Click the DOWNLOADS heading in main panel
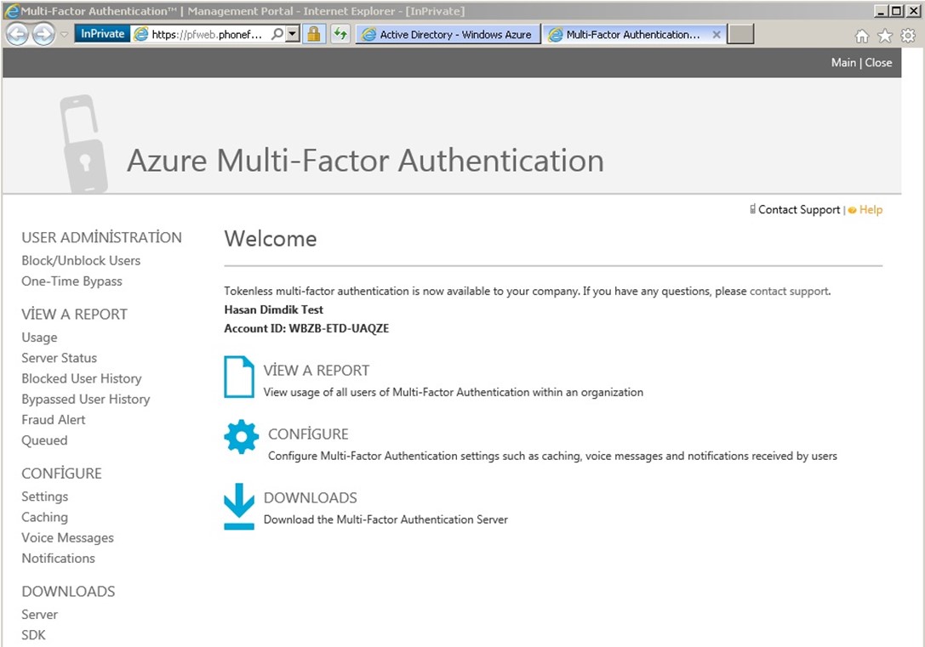 click(x=311, y=497)
